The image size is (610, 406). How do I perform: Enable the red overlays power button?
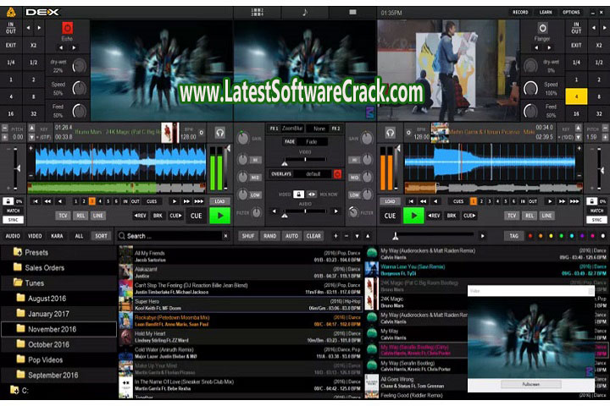(337, 174)
